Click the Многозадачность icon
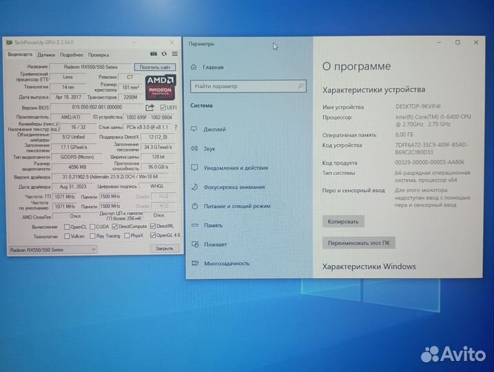Screen dimensions: 494x372 (x=196, y=263)
